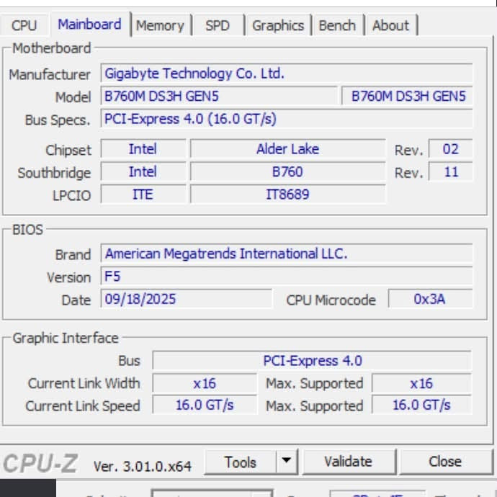Viewport: 497px width, 497px height.
Task: Select Bus Specs value PCI-Express 4.0 (16.0 GT/s)
Action: (x=287, y=119)
